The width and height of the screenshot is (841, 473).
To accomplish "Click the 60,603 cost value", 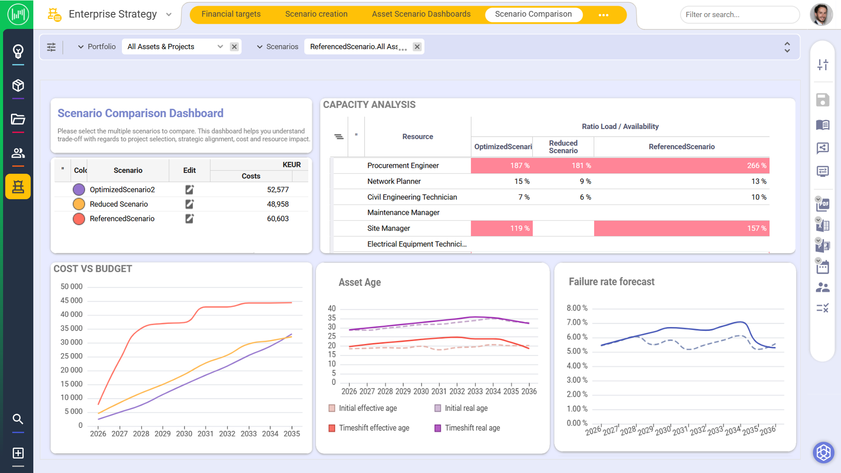I will [278, 218].
